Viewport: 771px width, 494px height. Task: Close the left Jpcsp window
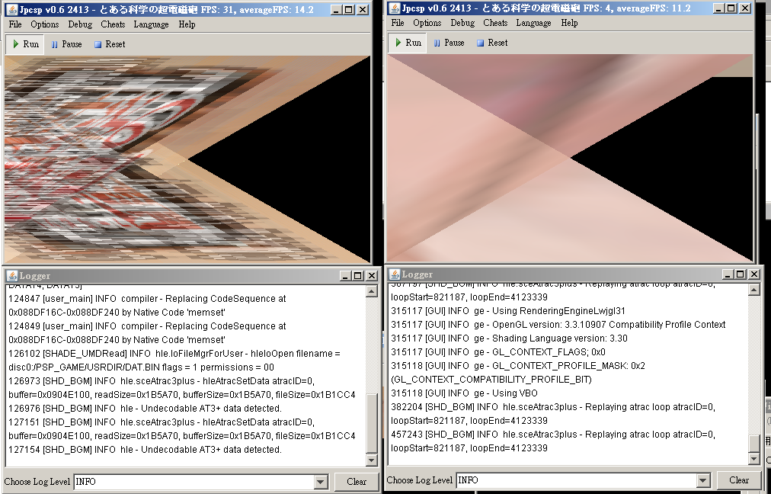click(x=363, y=9)
